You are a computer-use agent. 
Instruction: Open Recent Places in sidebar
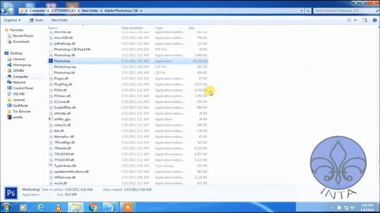coord(23,35)
